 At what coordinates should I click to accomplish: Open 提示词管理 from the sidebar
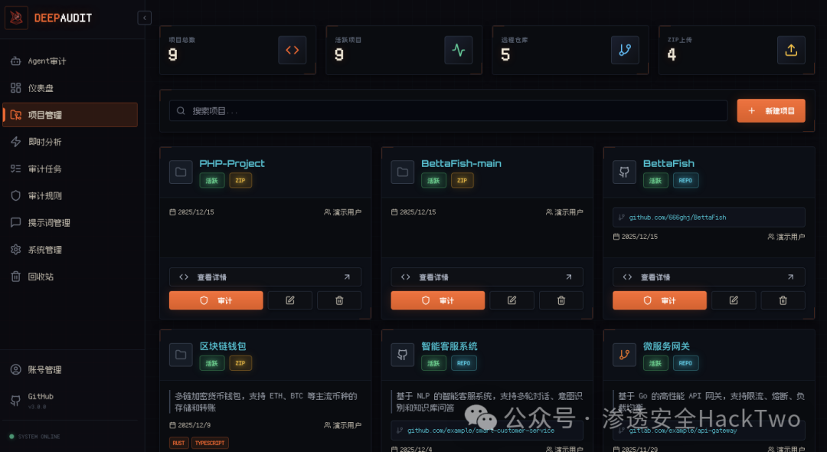coord(52,222)
